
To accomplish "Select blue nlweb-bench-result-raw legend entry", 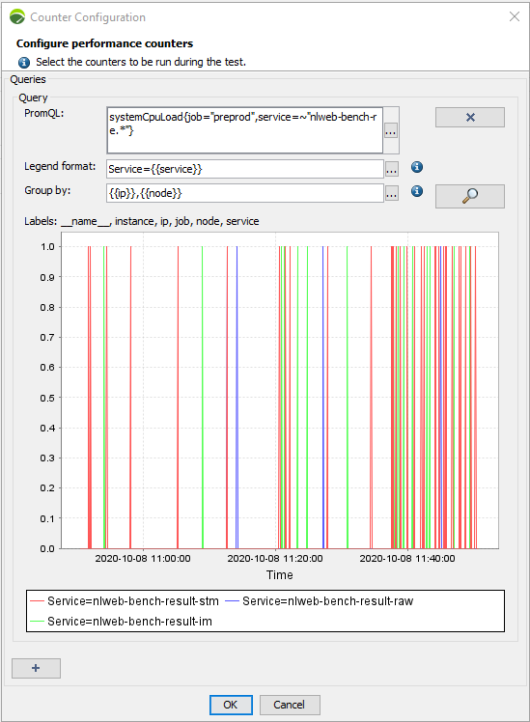I will [319, 601].
